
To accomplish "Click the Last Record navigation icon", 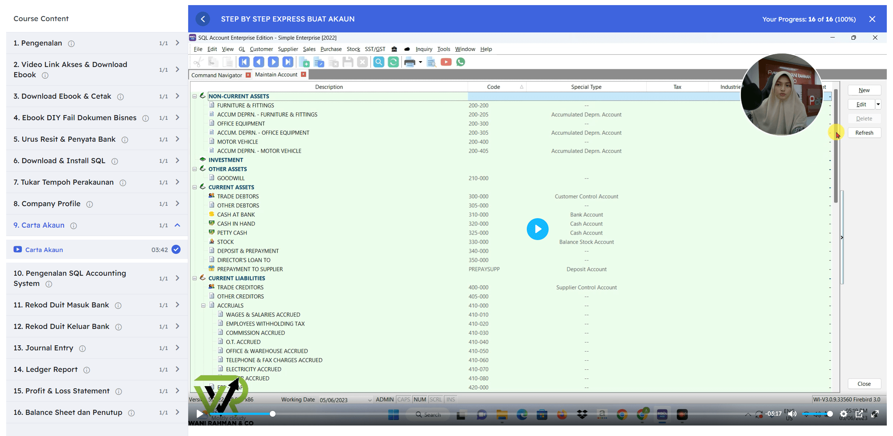I will pos(288,62).
